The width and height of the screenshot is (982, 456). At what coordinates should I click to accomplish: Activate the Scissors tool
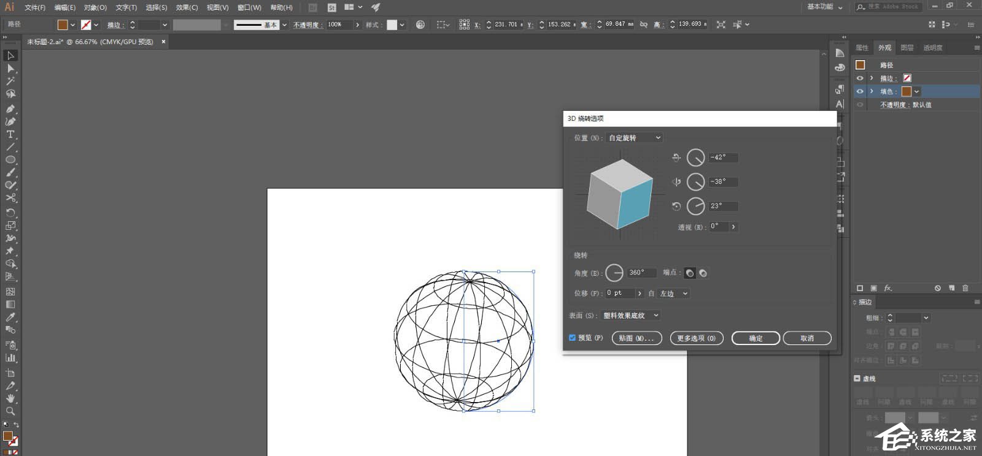[10, 198]
